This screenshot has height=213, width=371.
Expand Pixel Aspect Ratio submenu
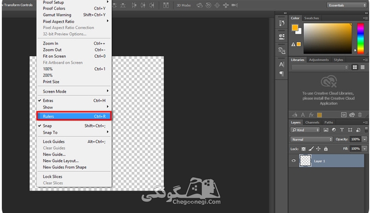coord(74,21)
